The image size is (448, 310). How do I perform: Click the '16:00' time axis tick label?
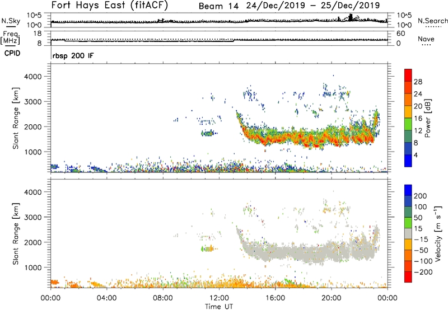coord(276,298)
